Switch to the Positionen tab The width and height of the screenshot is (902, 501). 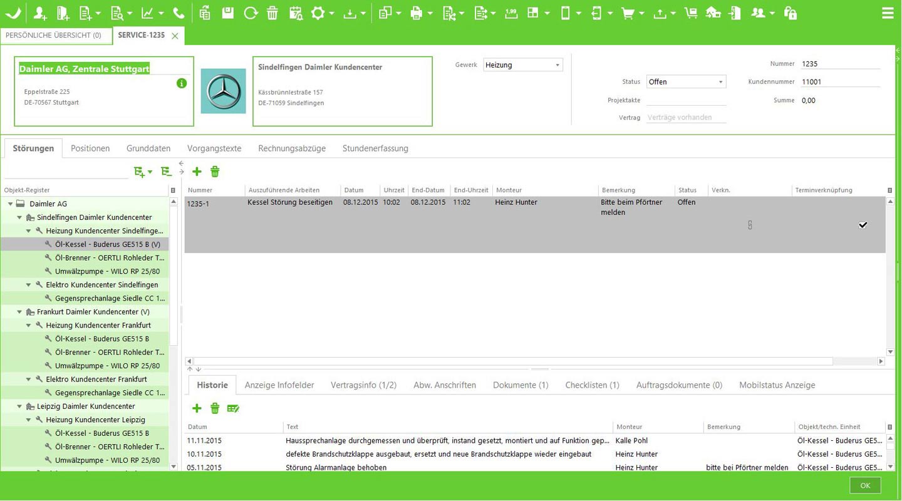pos(90,148)
